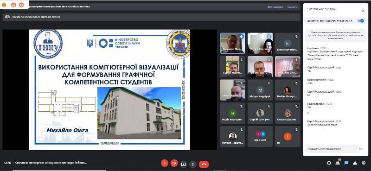
Task: Open the 'Ще 7 осіб' more participants tile
Action: pos(260,136)
